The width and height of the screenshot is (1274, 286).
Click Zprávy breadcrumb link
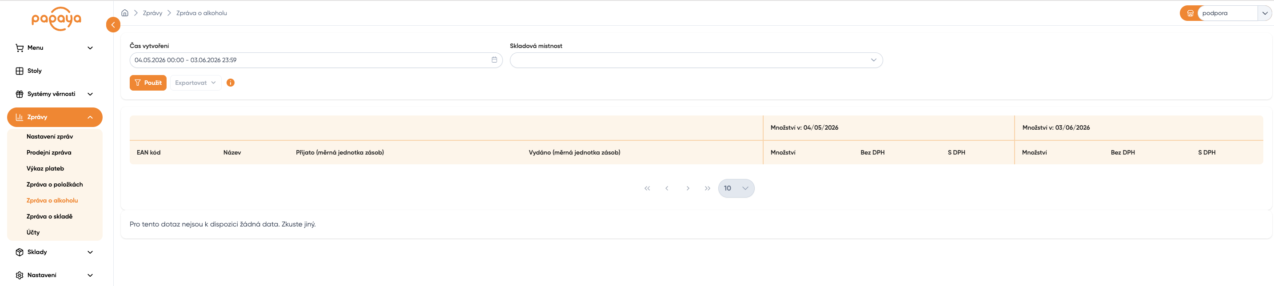152,13
